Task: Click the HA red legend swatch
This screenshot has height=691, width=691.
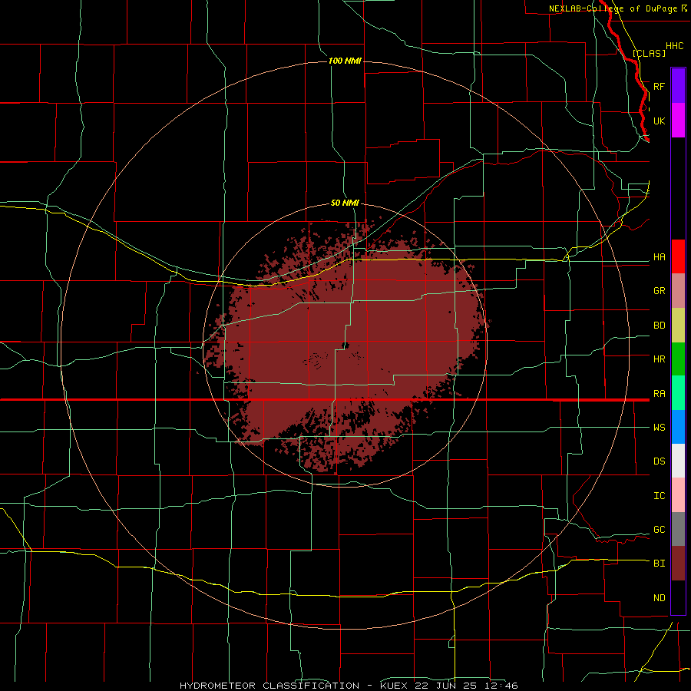Action: point(678,256)
